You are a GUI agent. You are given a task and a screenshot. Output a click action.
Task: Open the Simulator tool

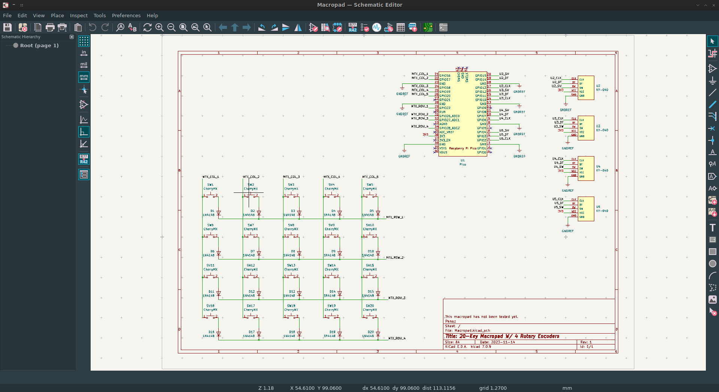pos(377,27)
